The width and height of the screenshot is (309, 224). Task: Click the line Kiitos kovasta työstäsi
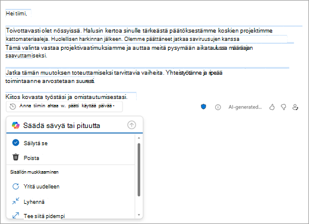coord(67,97)
